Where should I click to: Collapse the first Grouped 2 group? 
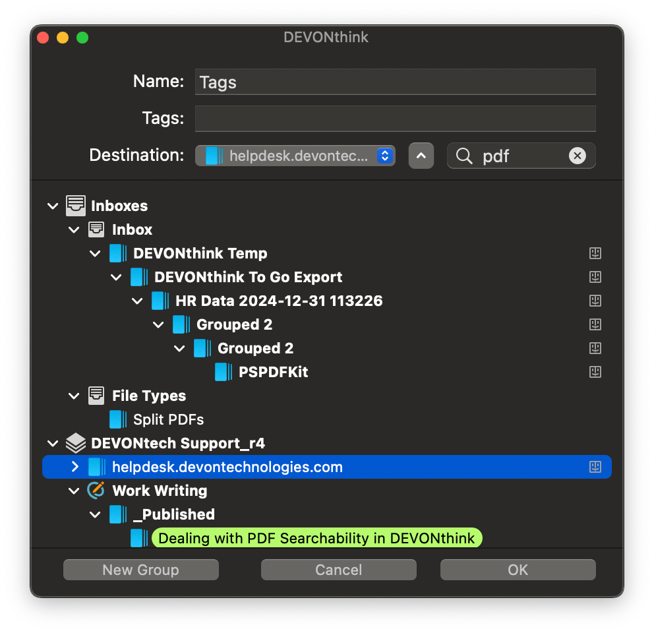(158, 324)
